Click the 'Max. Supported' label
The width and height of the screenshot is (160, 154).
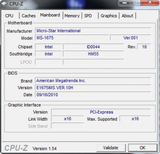click(x=102, y=119)
